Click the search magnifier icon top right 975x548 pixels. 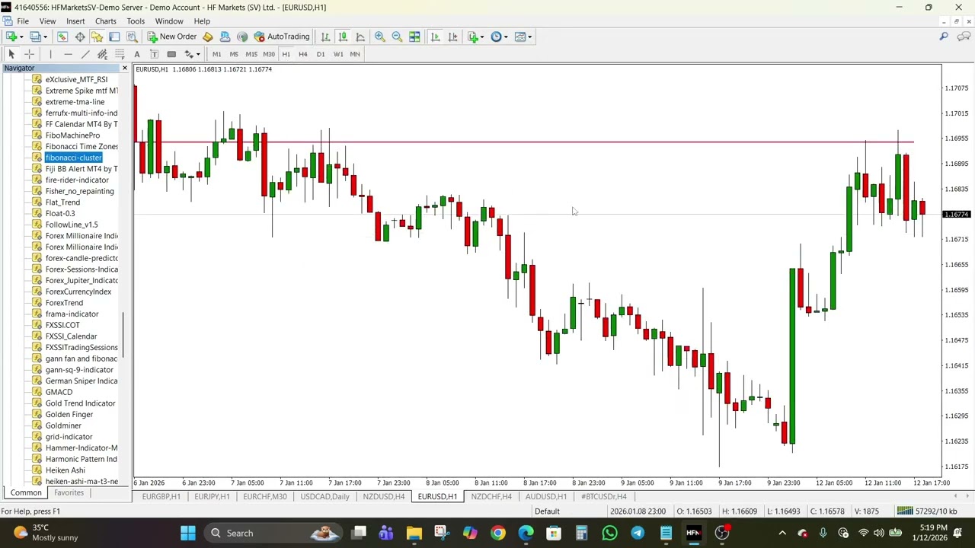pyautogui.click(x=944, y=37)
